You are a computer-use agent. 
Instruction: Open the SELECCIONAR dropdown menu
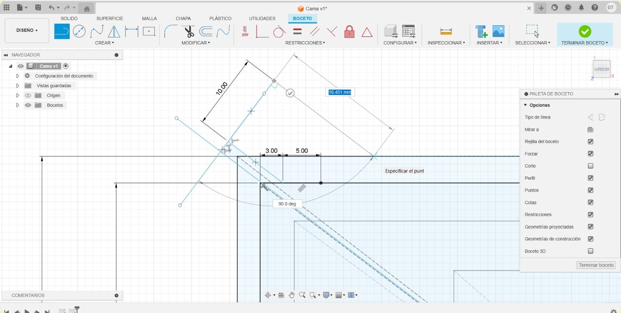pos(533,43)
